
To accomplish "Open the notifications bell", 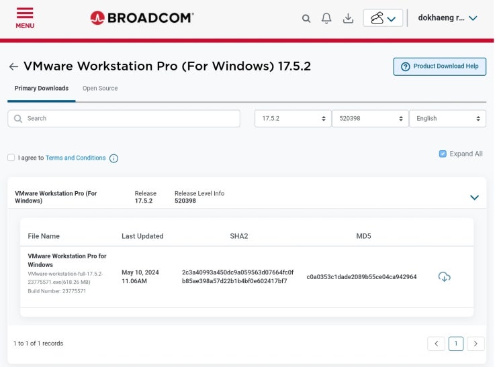I will coord(326,18).
